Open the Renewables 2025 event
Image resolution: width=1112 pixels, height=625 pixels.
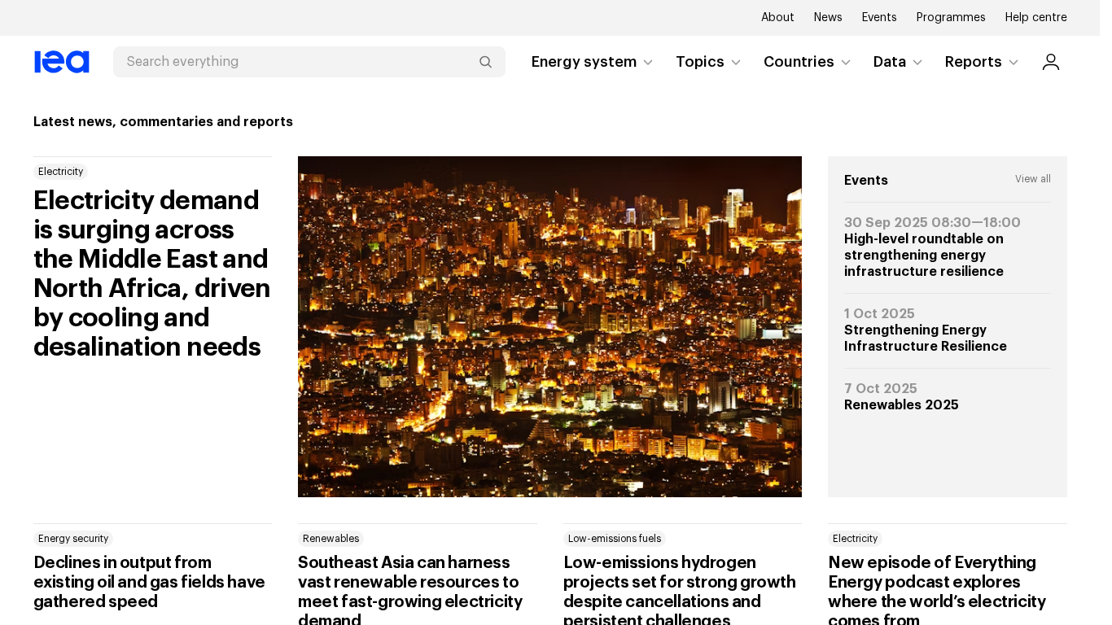[901, 404]
